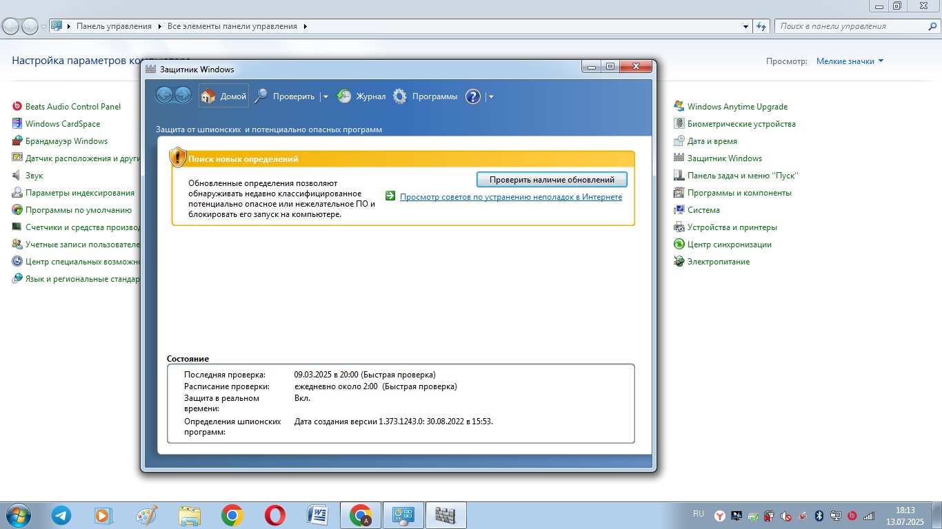This screenshot has width=942, height=529.
Task: Open Панель задач и меню Пуск item
Action: pyautogui.click(x=743, y=176)
